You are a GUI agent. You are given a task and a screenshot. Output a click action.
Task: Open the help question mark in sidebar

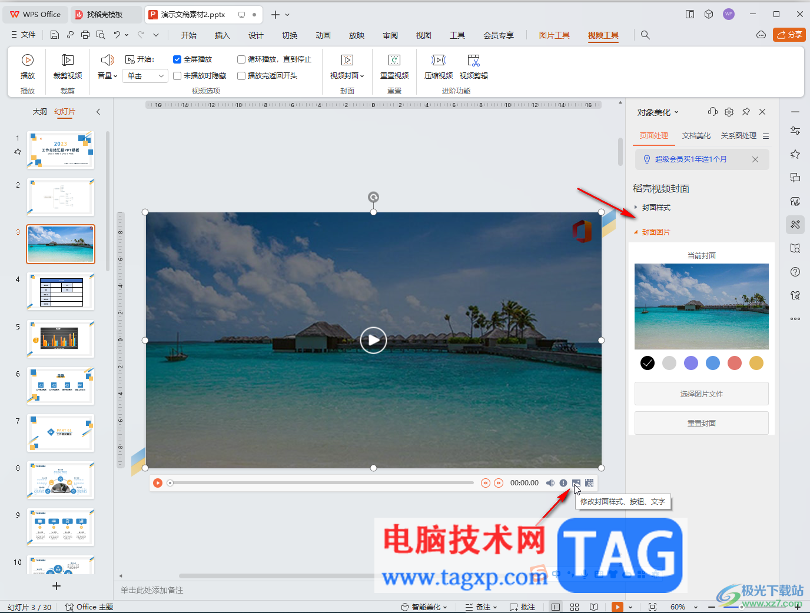[x=795, y=272]
